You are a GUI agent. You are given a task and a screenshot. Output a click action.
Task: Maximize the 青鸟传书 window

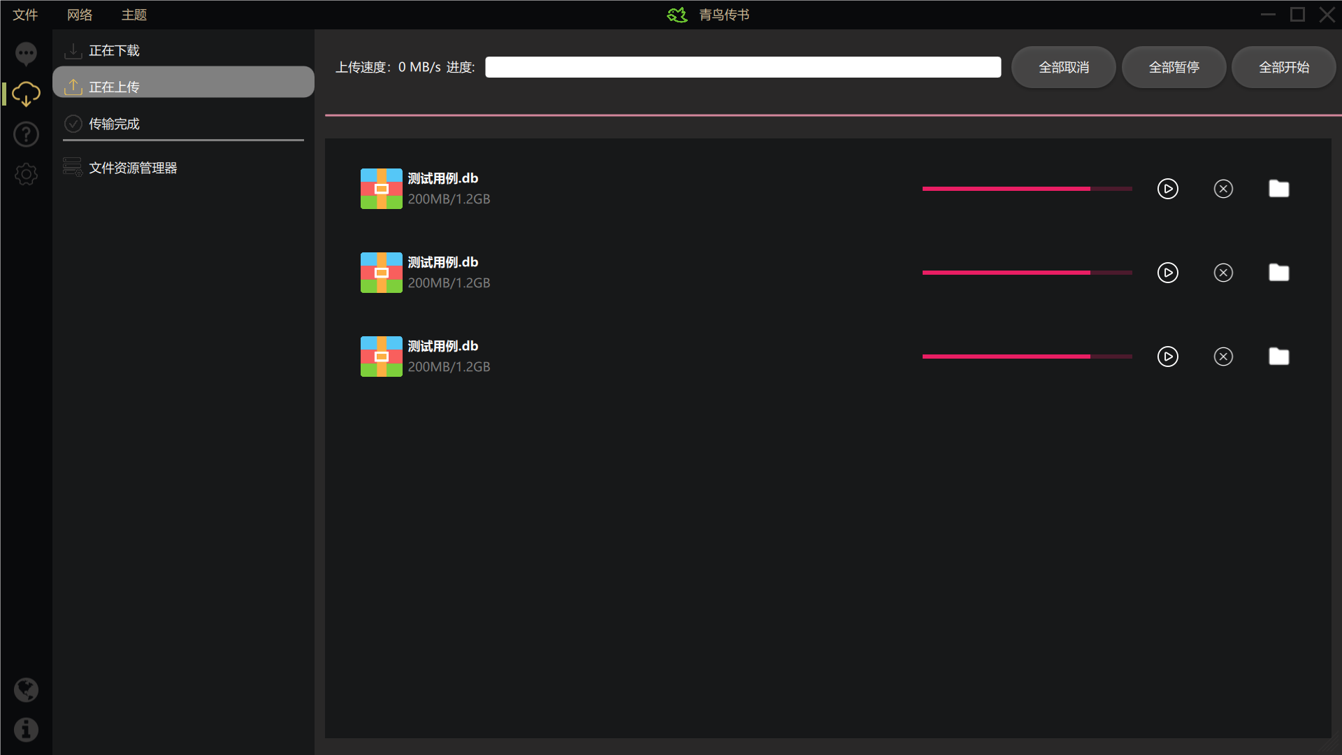coord(1297,15)
